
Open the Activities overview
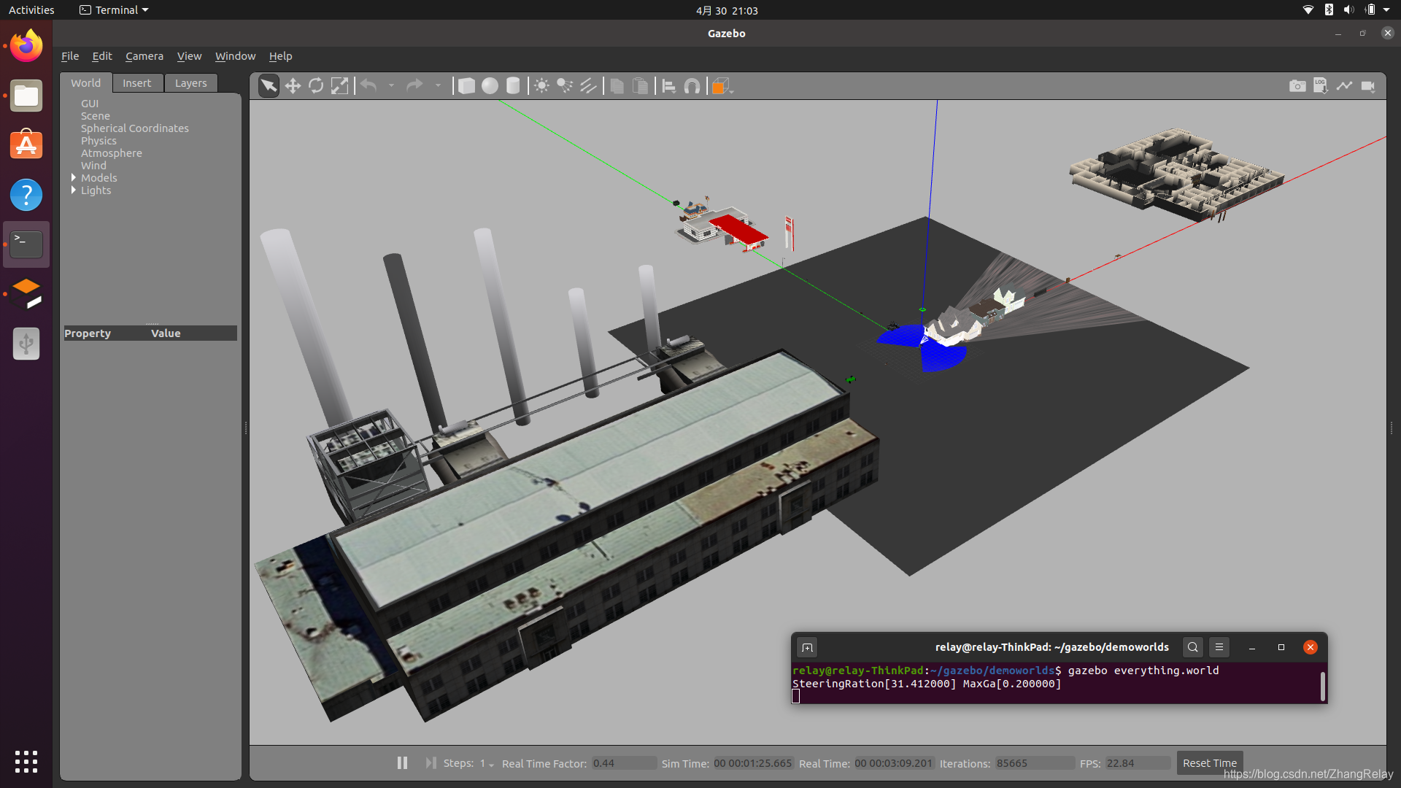pos(31,10)
